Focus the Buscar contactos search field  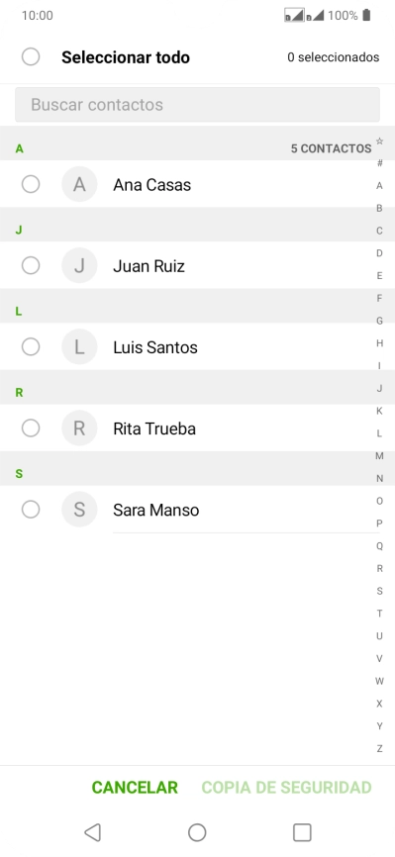pos(197,104)
